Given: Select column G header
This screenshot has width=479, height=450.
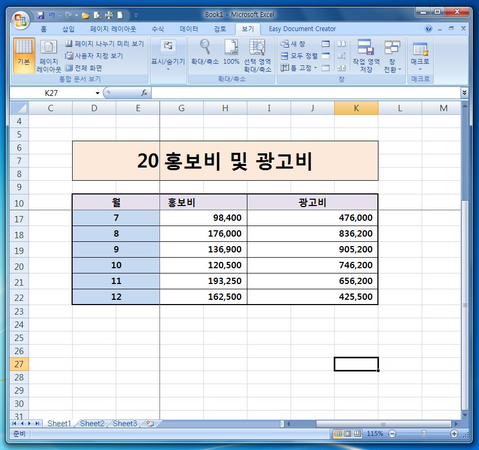Looking at the screenshot, I should pos(182,108).
